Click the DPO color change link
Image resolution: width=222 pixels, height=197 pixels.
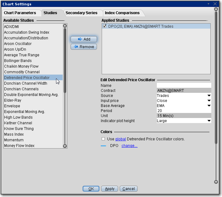point(129,146)
